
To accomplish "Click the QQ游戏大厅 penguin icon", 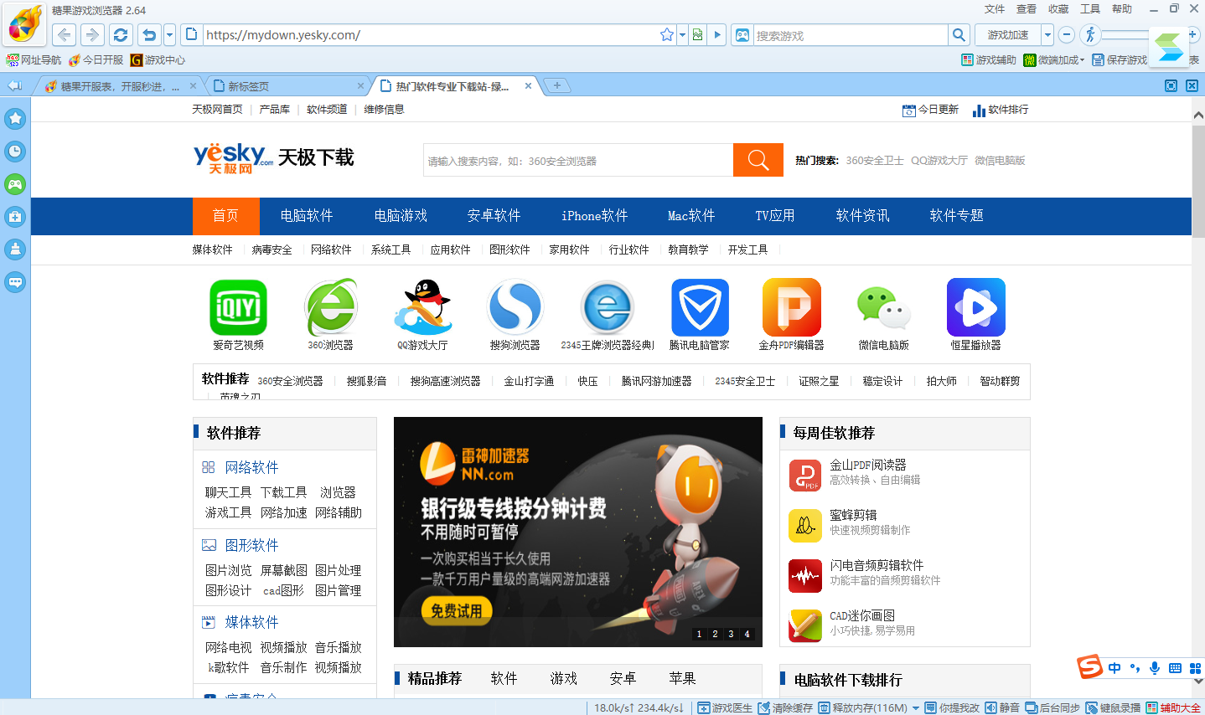I will [x=423, y=307].
